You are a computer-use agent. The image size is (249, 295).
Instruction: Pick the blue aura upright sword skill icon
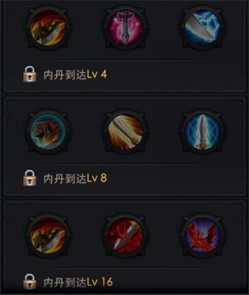coord(203,132)
